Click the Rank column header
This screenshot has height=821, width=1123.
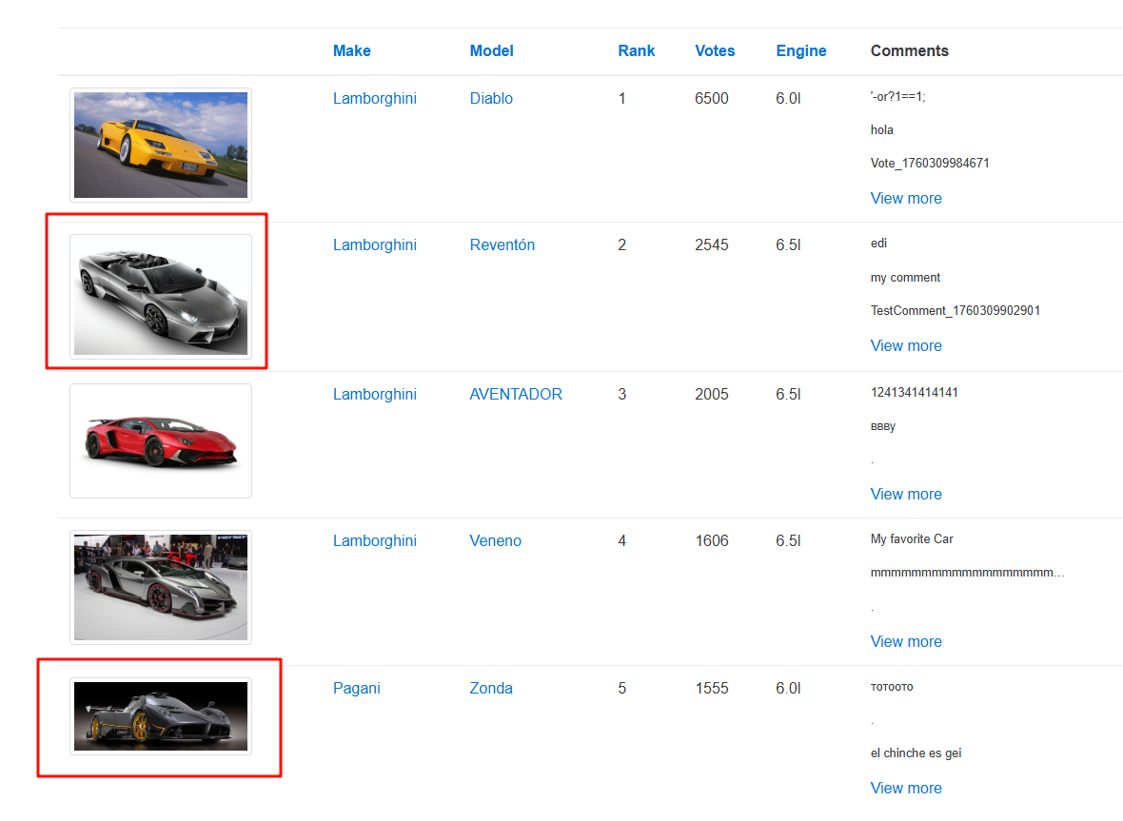point(636,51)
